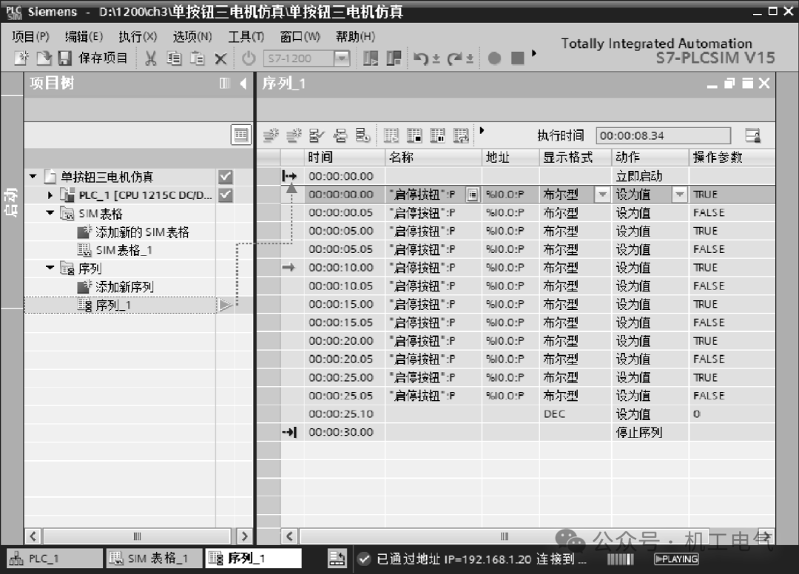This screenshot has height=574, width=799.
Task: Click the sequence table horizontal scrollbar left arrow
Action: click(289, 536)
